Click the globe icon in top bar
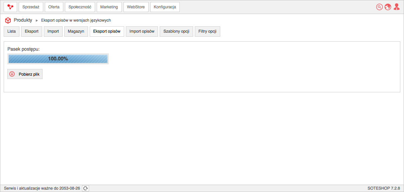Viewport: 404px width, 192px height. click(388, 7)
